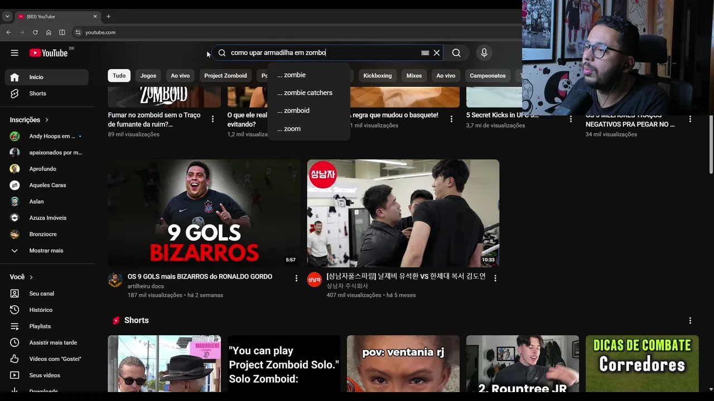714x401 pixels.
Task: Open the browser side panel icon
Action: click(x=62, y=32)
